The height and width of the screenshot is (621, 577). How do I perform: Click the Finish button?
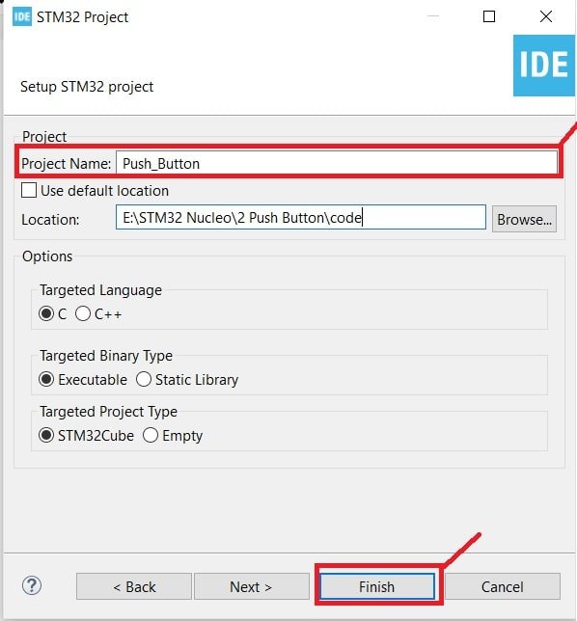377,586
